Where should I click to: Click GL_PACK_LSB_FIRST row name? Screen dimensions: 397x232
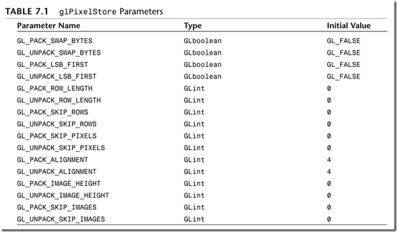pos(52,64)
